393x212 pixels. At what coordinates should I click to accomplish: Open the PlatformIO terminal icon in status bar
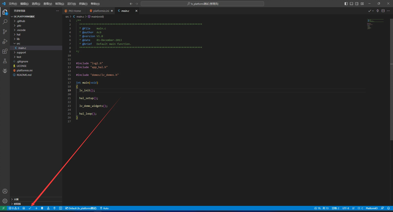click(x=61, y=208)
